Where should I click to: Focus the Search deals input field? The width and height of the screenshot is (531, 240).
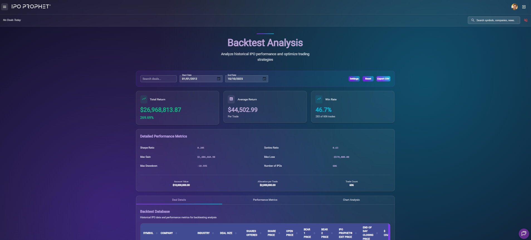158,79
